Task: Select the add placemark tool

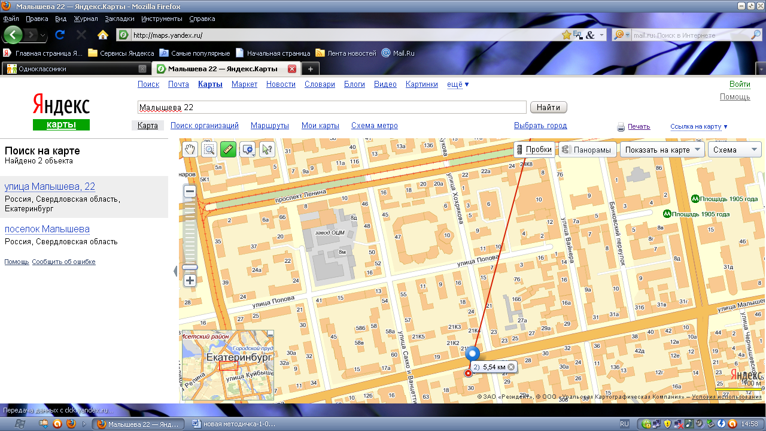Action: [247, 150]
